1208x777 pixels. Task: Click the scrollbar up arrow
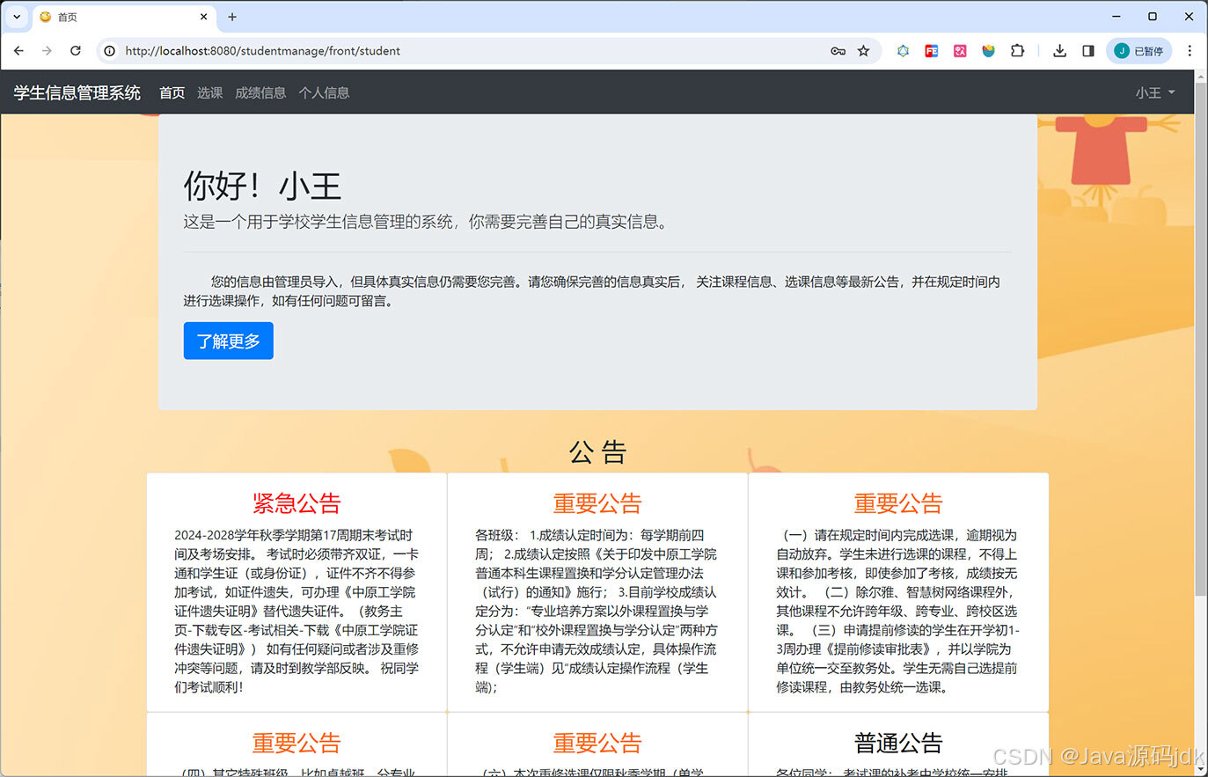click(1201, 77)
